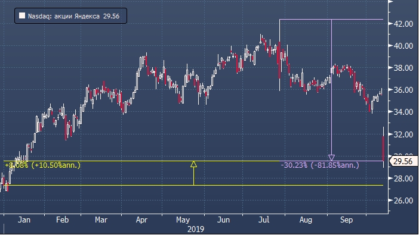Click the 34.00 price axis label
Screen dimensions: 419x235
403,112
